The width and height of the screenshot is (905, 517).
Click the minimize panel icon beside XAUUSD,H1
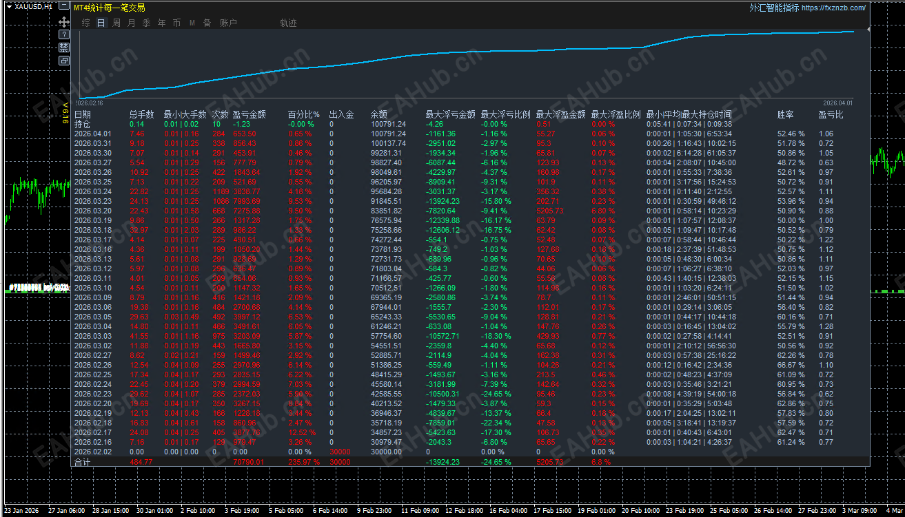(64, 6)
